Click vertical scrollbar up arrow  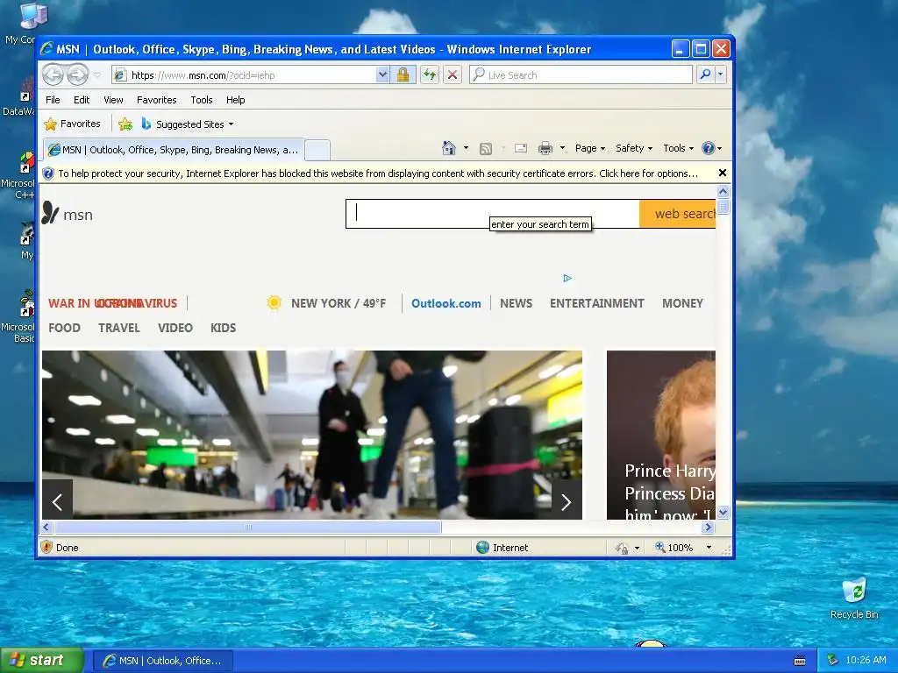[x=723, y=192]
